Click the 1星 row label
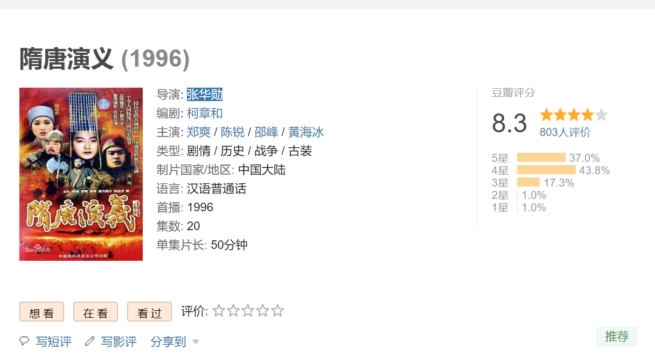The image size is (655, 364). pyautogui.click(x=500, y=208)
